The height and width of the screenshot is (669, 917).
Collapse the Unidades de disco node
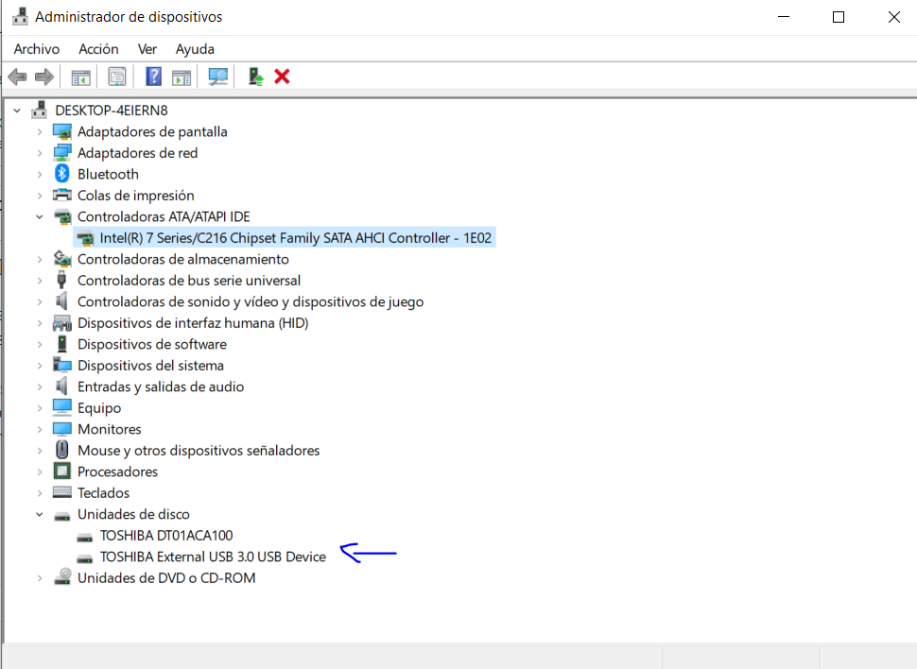pyautogui.click(x=39, y=514)
